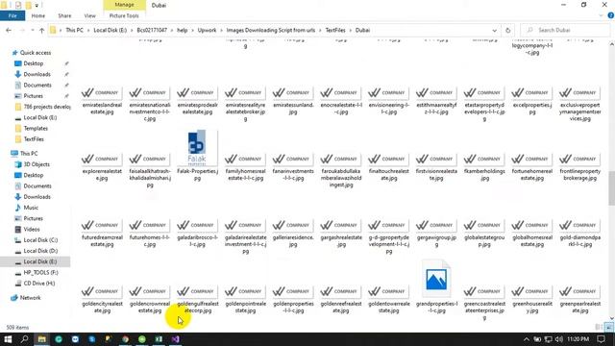The height and width of the screenshot is (346, 615).
Task: Open Picture Tools tab
Action: (x=124, y=15)
